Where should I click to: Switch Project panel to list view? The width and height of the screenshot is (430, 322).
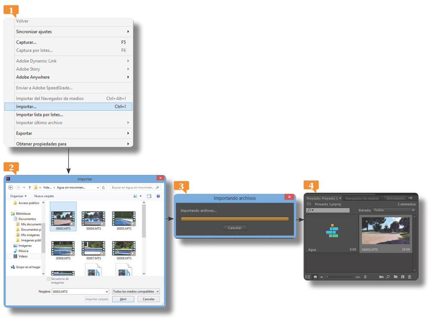point(308,277)
